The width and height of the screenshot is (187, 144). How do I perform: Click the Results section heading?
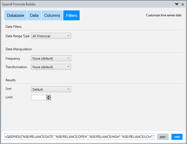tap(11, 80)
